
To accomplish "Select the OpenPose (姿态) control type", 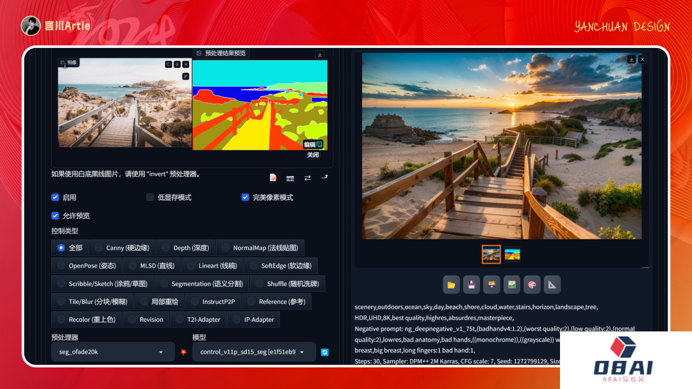I will (x=87, y=266).
